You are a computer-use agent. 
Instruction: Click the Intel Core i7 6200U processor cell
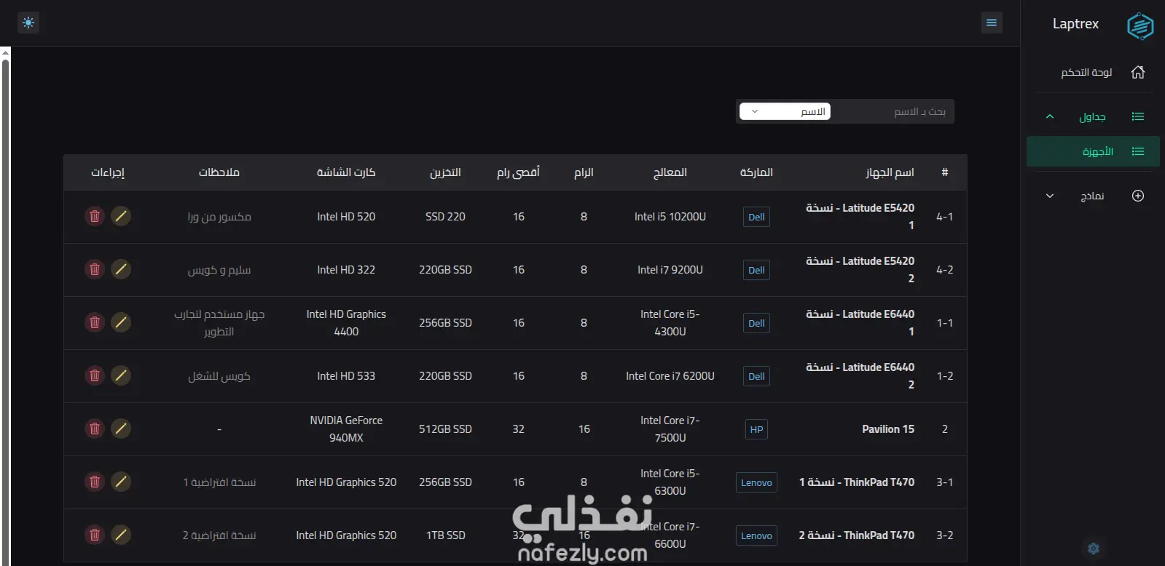670,376
